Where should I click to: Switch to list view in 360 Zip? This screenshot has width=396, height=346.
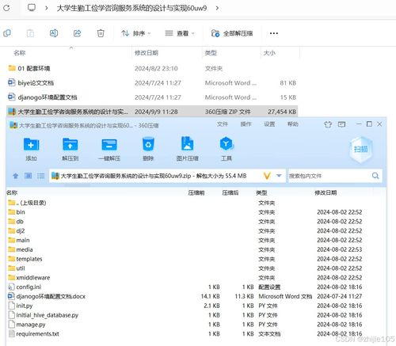pos(40,176)
